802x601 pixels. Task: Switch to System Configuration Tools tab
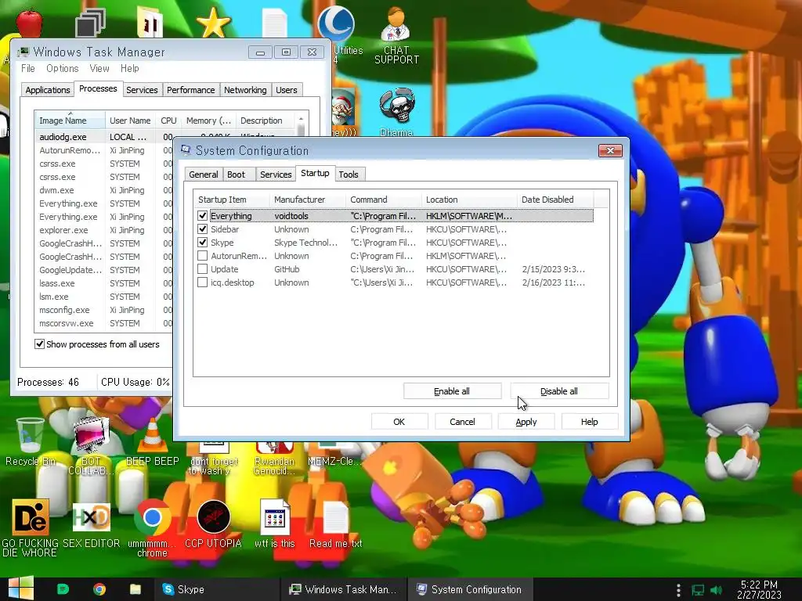tap(349, 175)
